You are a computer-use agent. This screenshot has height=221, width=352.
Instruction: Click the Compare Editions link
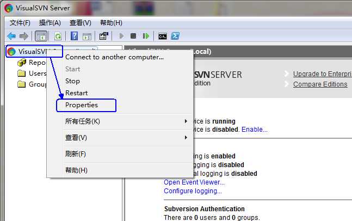(x=320, y=84)
